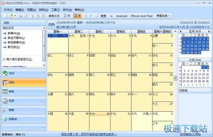Click calendar grid scroll up arrow
Screen dimensions: 213x137
coord(175,31)
